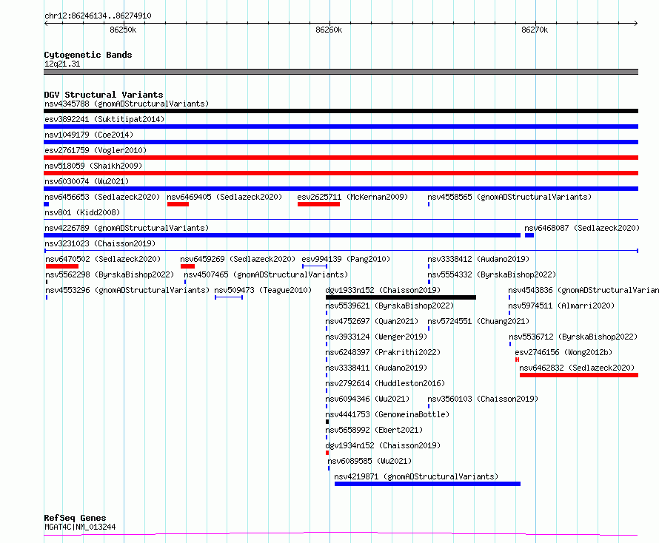
Task: Select nsv6456653 (Sedlazeck2020) label
Action: click(x=102, y=197)
